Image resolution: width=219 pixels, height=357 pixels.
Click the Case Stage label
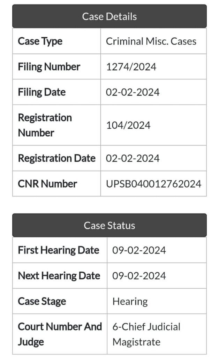[42, 301]
